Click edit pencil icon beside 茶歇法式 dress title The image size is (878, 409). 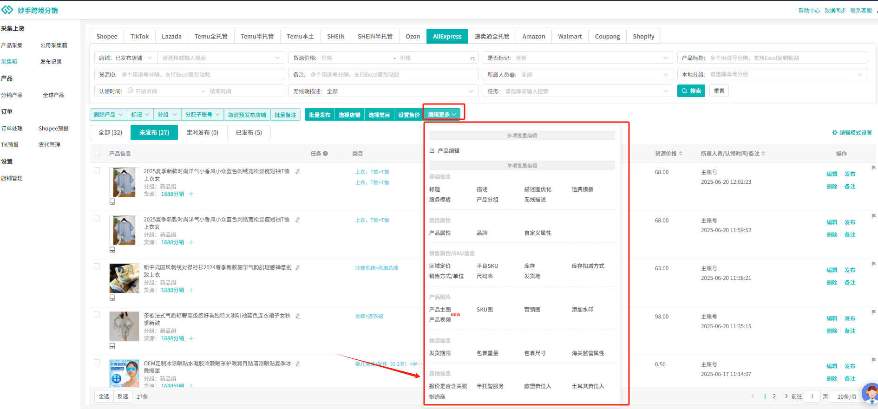298,316
